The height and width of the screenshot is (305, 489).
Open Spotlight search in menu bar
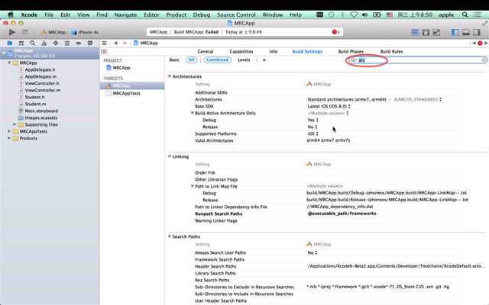click(465, 14)
